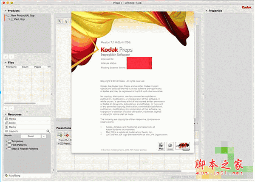Image resolution: width=255 pixels, height=182 pixels.
Task: Click the Version 7.1.0 text in About dialog
Action: click(116, 42)
